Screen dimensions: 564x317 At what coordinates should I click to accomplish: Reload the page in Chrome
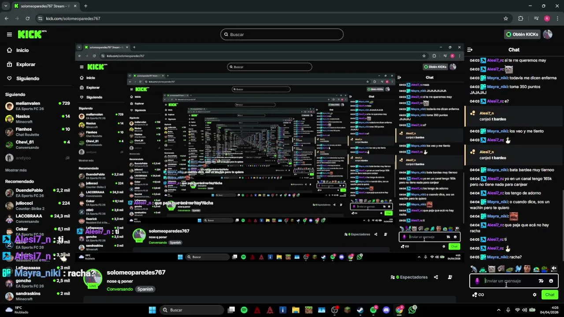pyautogui.click(x=27, y=18)
